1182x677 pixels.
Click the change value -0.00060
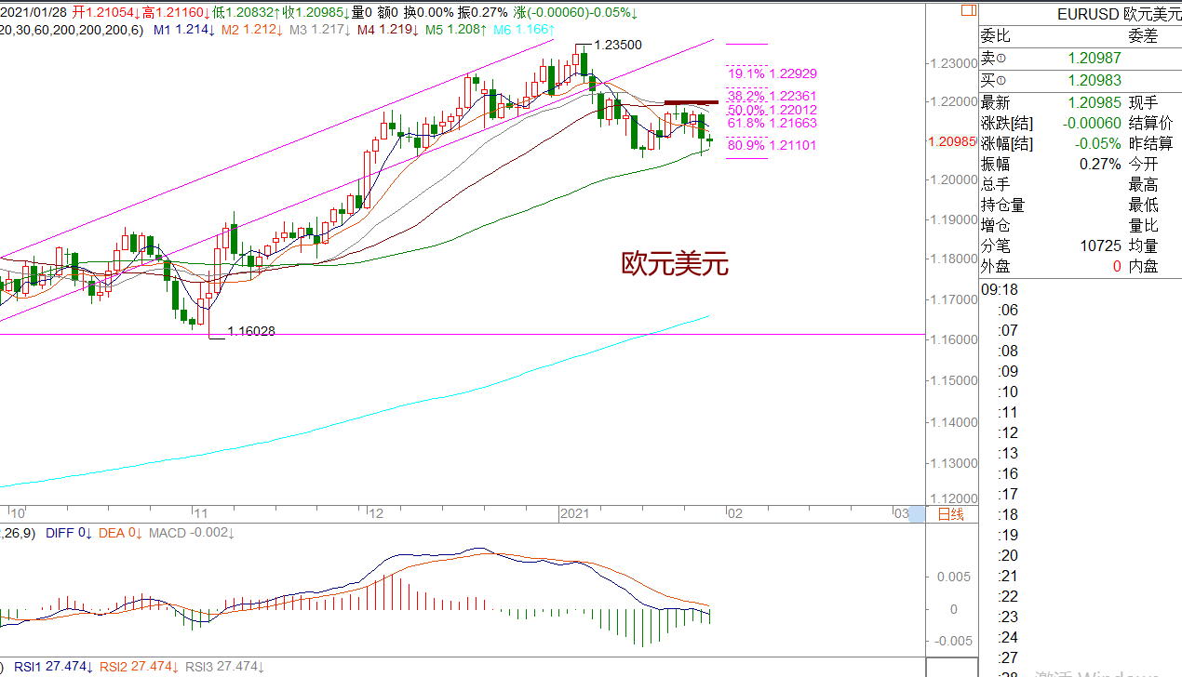point(1092,123)
